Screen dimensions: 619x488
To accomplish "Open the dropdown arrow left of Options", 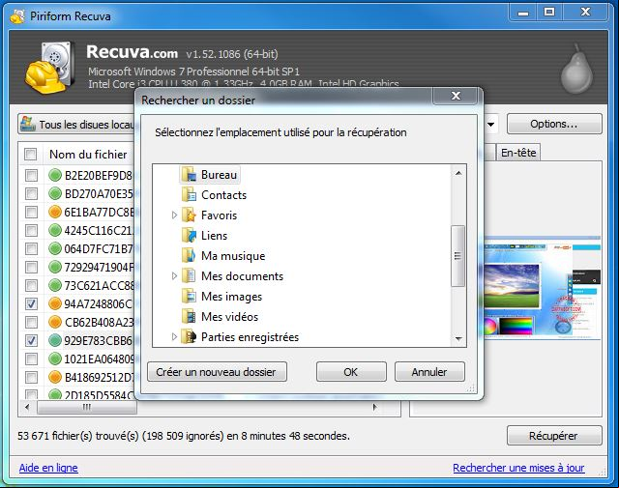I will point(490,125).
